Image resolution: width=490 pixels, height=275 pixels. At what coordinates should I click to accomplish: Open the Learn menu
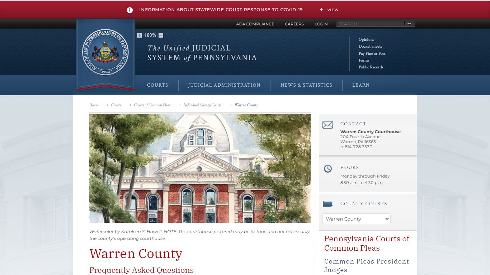[x=361, y=85]
